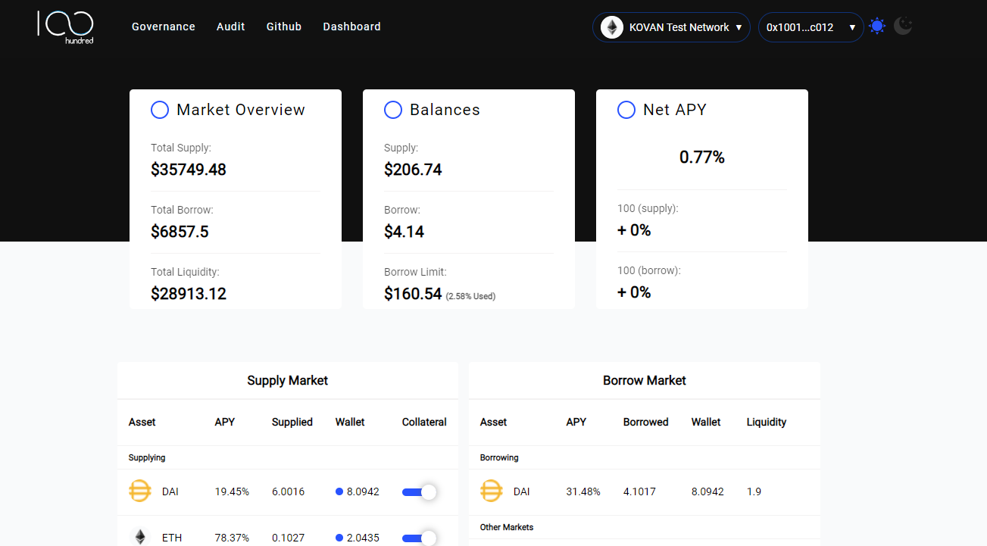The height and width of the screenshot is (546, 987).
Task: Click the circle icon beside Net APY
Action: point(626,110)
